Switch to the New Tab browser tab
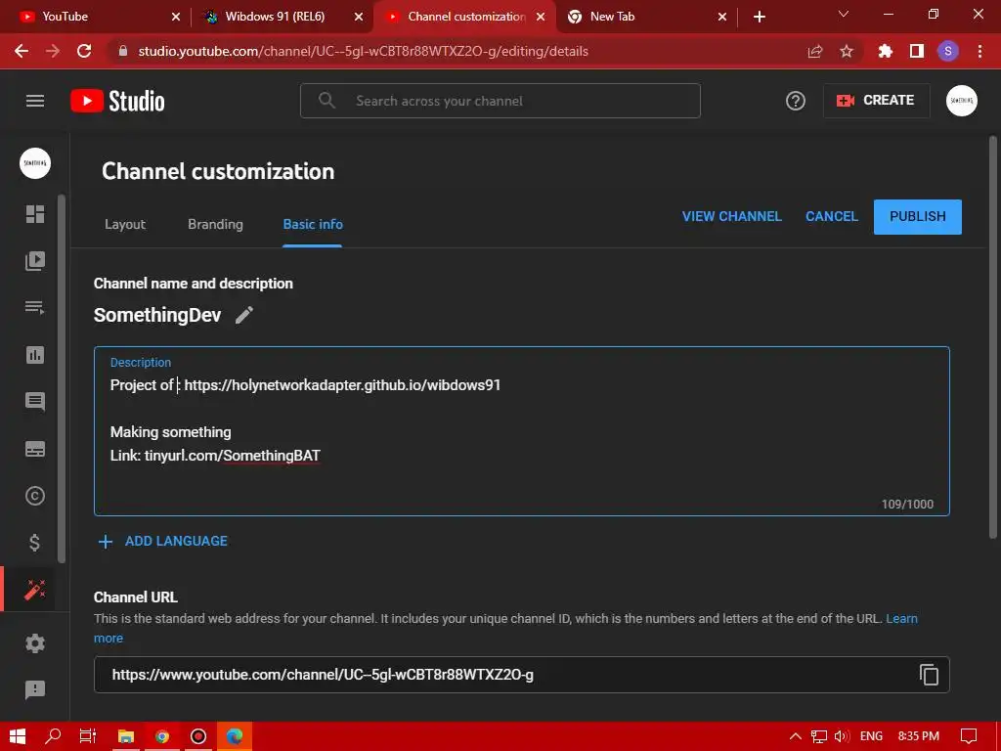Viewport: 1001px width, 751px height. point(645,17)
